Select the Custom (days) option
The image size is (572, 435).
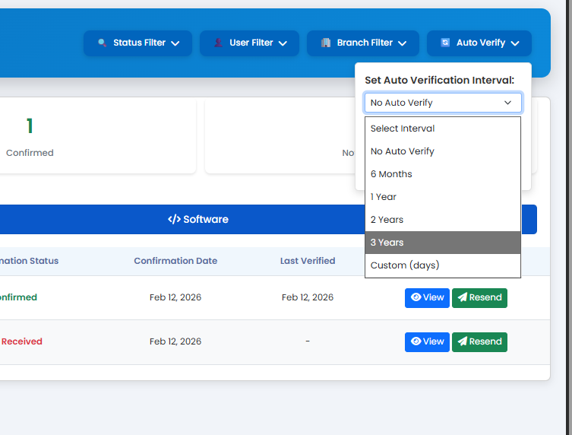click(x=443, y=265)
